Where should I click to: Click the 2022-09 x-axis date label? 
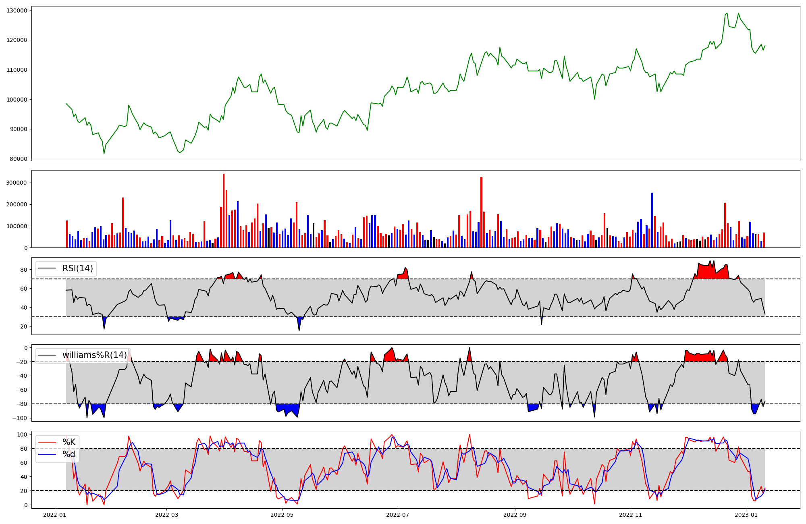[515, 515]
